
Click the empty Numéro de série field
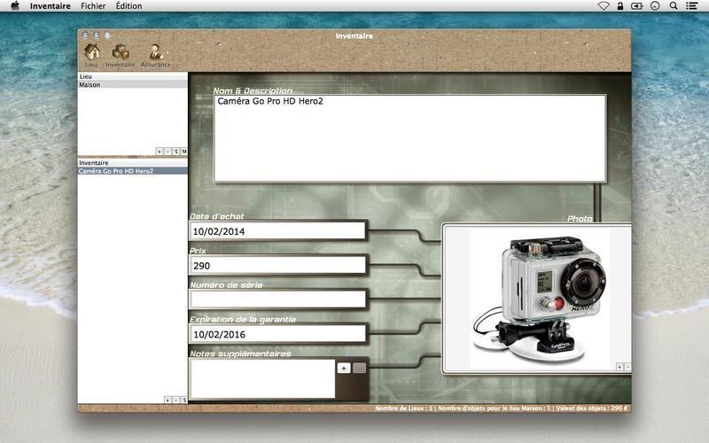coord(277,299)
